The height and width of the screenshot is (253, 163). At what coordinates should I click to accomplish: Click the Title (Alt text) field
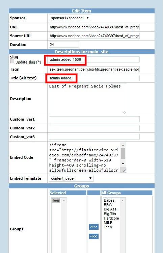pos(94,78)
